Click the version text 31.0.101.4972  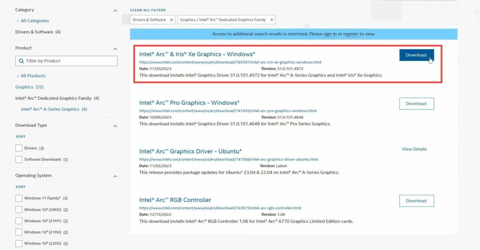(290, 69)
